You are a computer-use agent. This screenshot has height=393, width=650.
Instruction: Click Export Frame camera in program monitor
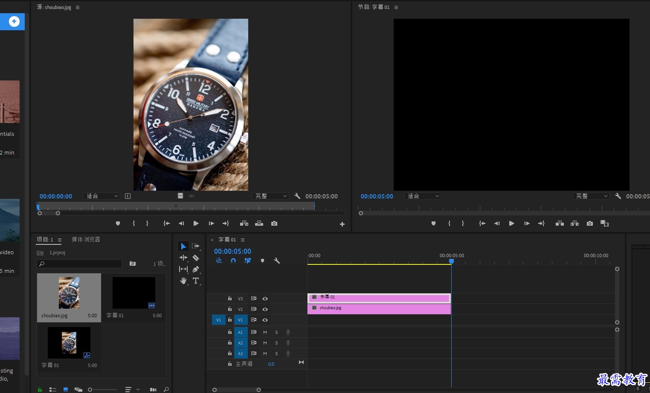[590, 224]
